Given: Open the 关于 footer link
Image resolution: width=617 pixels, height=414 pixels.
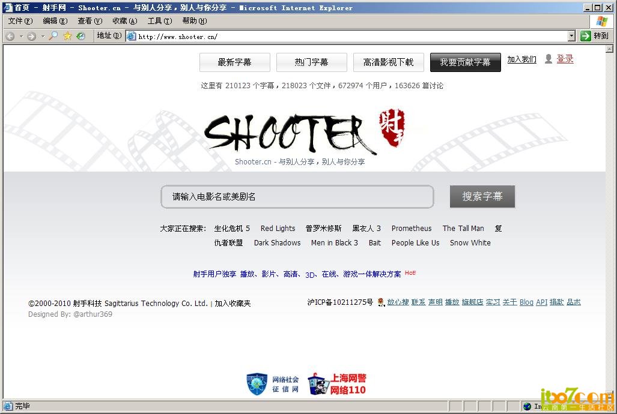Looking at the screenshot, I should click(509, 302).
